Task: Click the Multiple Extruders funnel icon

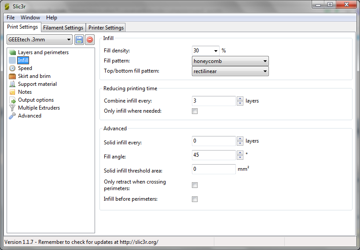Action: 12,108
